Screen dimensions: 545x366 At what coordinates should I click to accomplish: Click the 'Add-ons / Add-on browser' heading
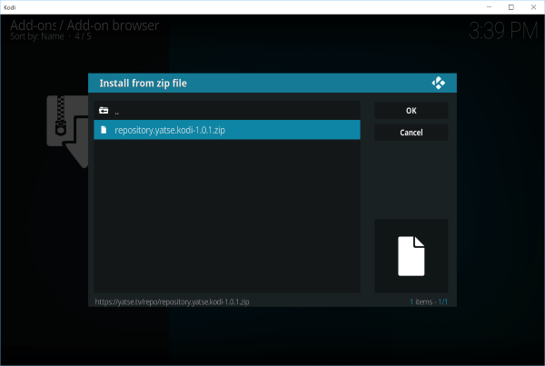84,25
